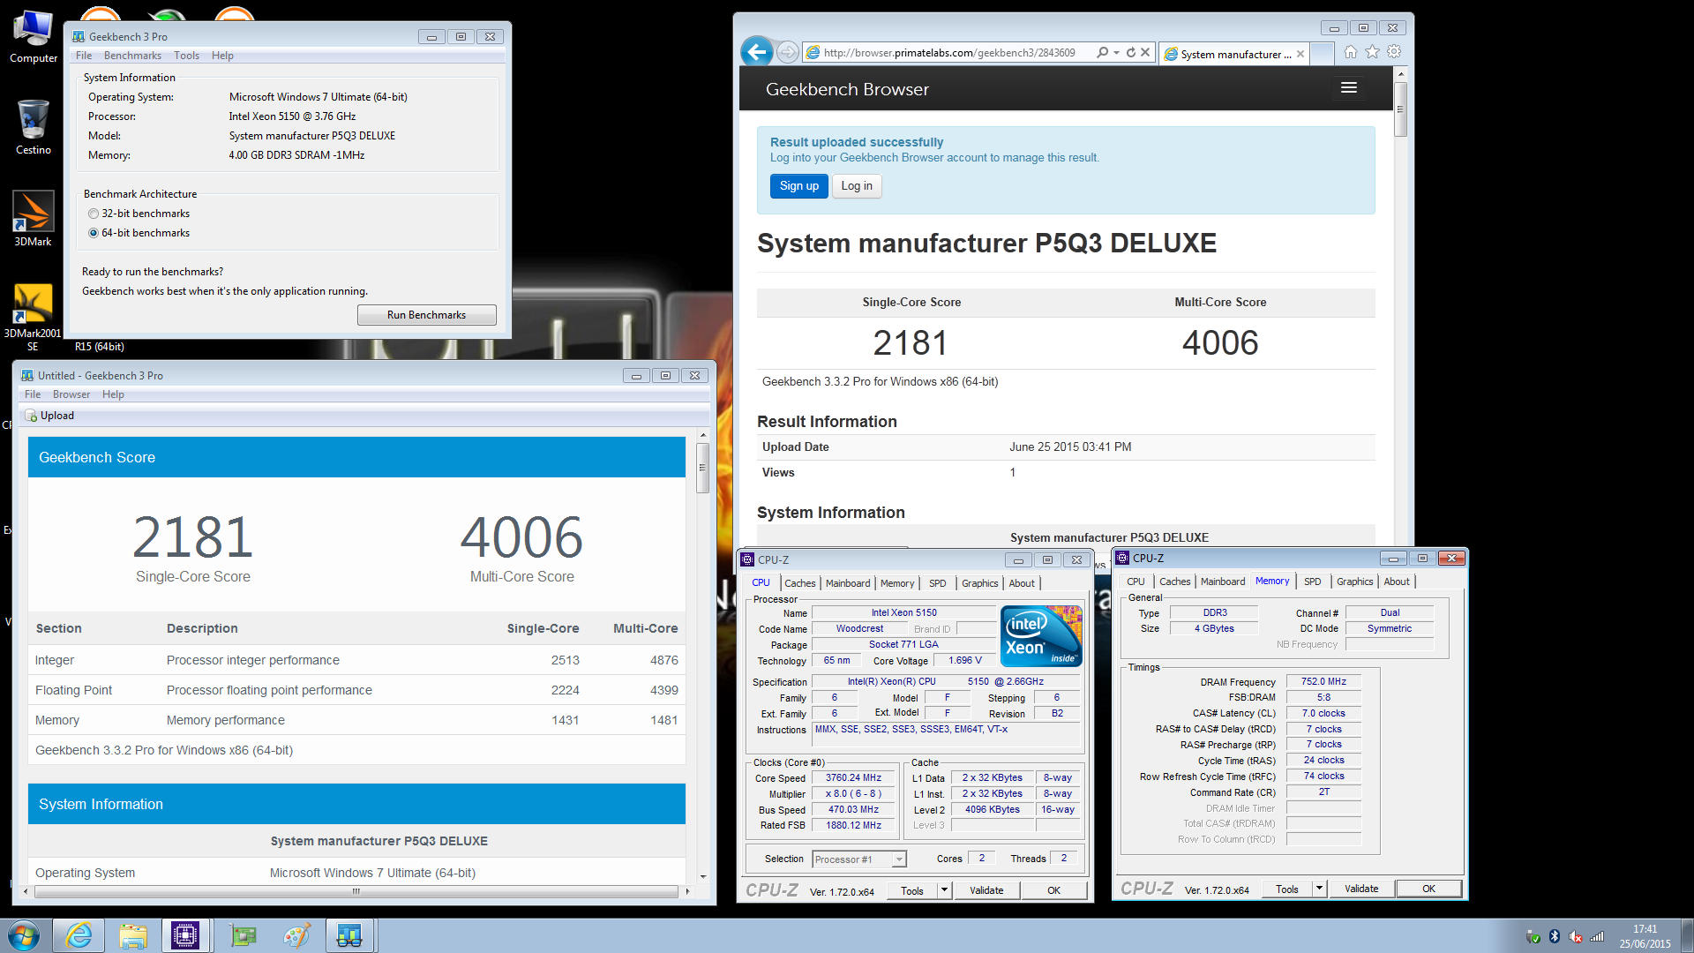This screenshot has height=953, width=1694.
Task: Select CPU tab in right CPU-Z window
Action: tap(1136, 582)
